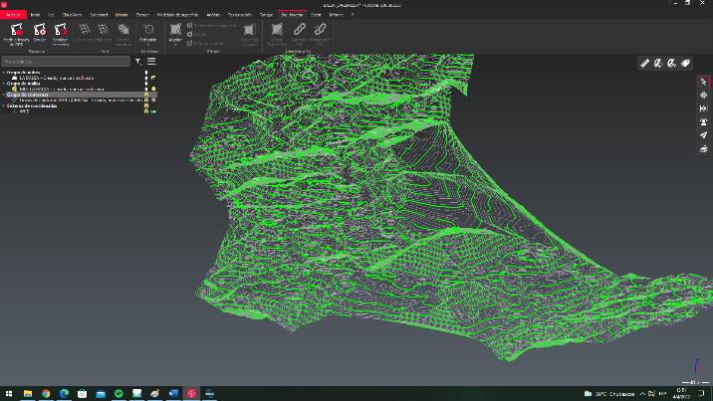The image size is (713, 401).
Task: Toggle visibility lightbulb for WCS item
Action: (x=146, y=111)
